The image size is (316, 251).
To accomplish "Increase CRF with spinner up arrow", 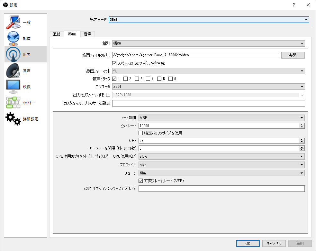I will click(302, 139).
